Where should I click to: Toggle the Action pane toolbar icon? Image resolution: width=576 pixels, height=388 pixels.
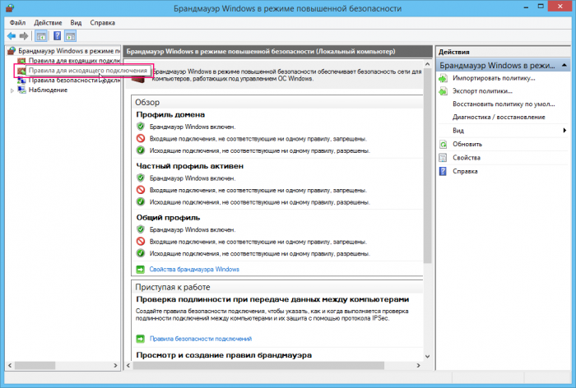click(x=70, y=36)
